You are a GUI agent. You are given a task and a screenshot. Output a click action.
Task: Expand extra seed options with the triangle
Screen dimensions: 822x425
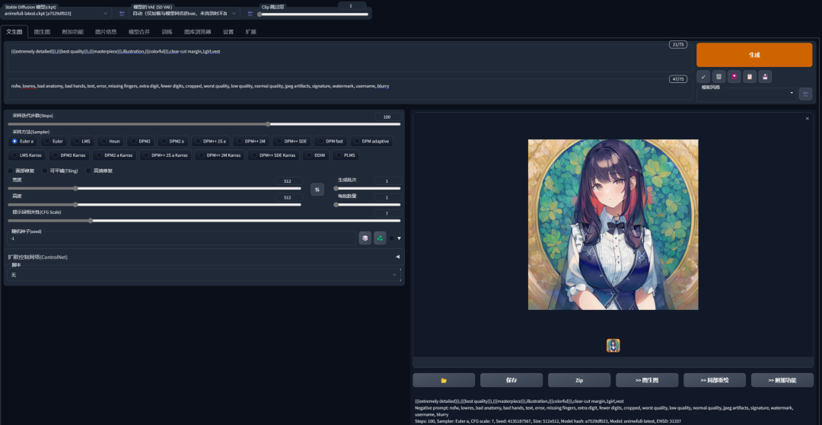[x=400, y=238]
